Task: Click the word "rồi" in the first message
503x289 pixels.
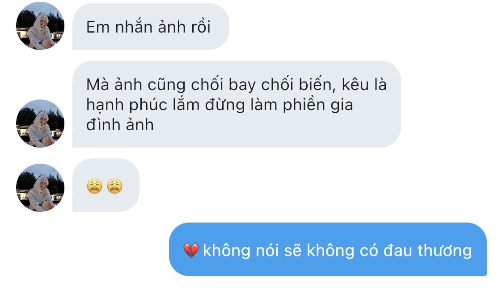Action: [x=201, y=27]
